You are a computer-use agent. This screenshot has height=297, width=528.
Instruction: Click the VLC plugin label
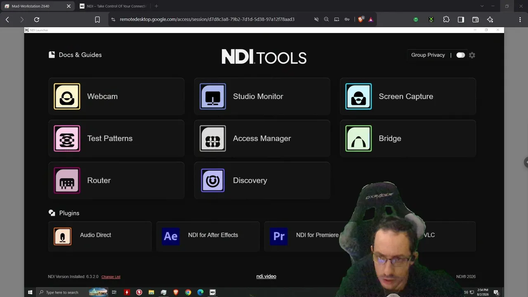tap(429, 235)
